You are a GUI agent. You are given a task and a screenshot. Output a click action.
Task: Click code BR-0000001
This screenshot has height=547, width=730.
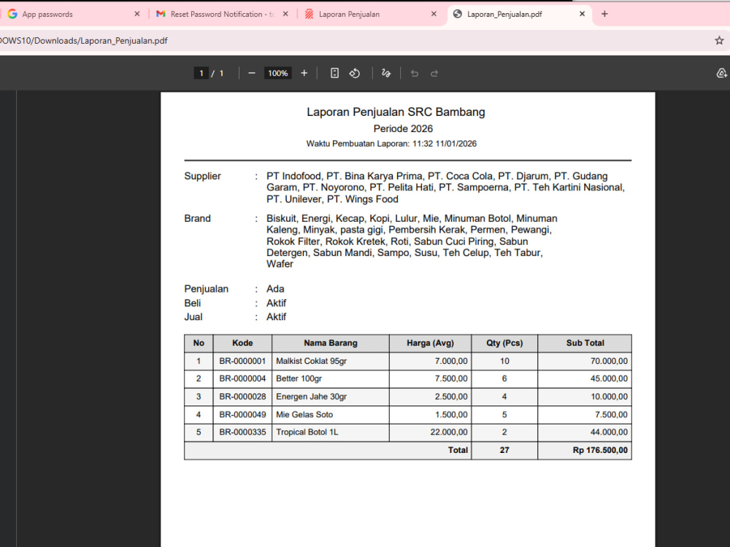242,361
